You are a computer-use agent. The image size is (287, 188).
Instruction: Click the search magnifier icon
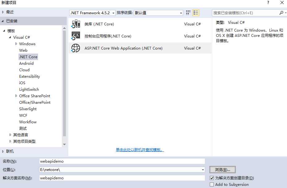pos(281,13)
